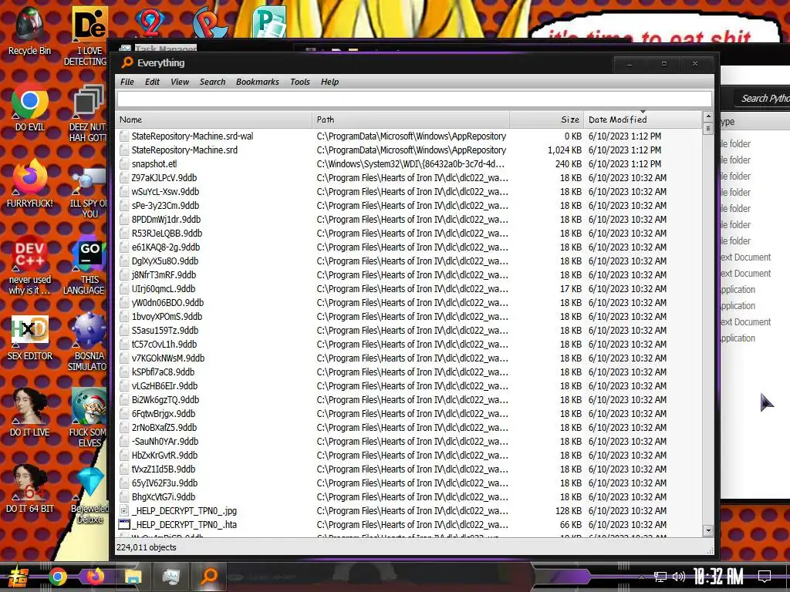790x592 pixels.
Task: Select _HELP_DECRYPT_TPN0_.hta file name
Action: 184,524
